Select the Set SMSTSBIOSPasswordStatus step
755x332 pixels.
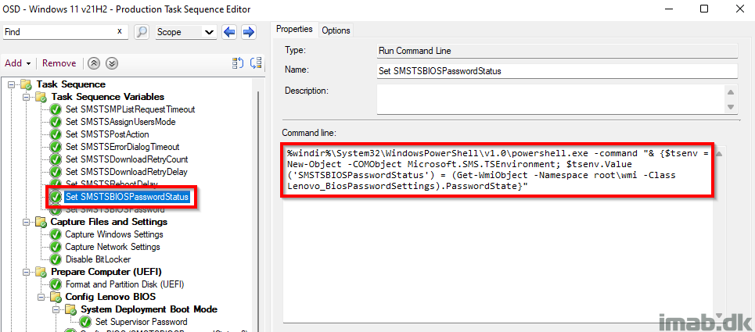pyautogui.click(x=127, y=197)
